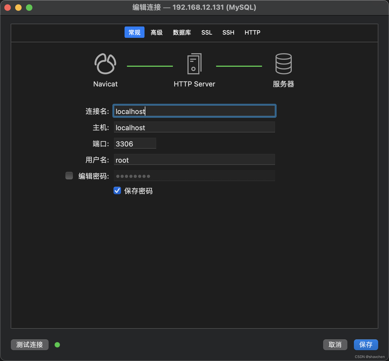Viewport: 389px width, 361px height.
Task: Click the database server (服务器) icon
Action: (283, 64)
